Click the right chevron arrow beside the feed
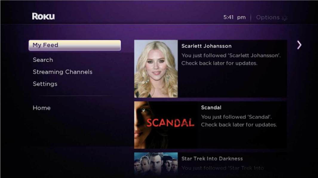318x178 pixels. click(x=299, y=45)
